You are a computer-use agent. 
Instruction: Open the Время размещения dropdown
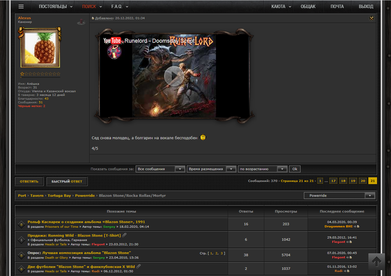(x=211, y=169)
